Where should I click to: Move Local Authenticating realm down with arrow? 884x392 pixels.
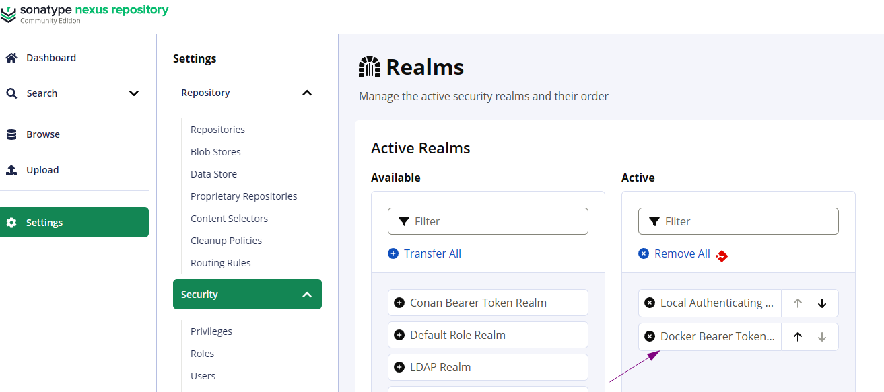(822, 303)
